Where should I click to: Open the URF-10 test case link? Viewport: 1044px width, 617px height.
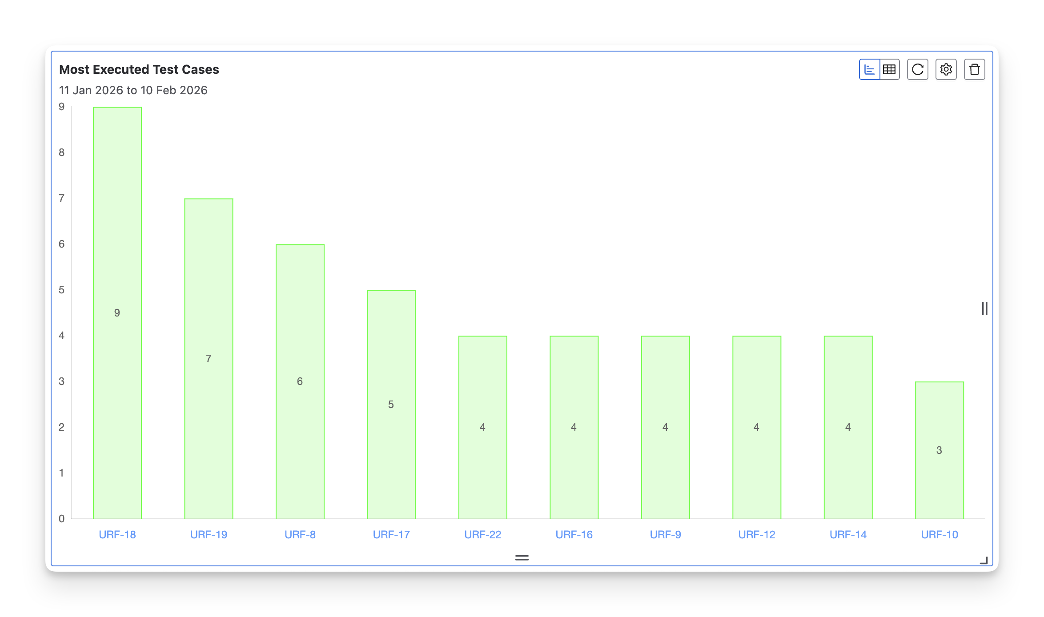[939, 534]
